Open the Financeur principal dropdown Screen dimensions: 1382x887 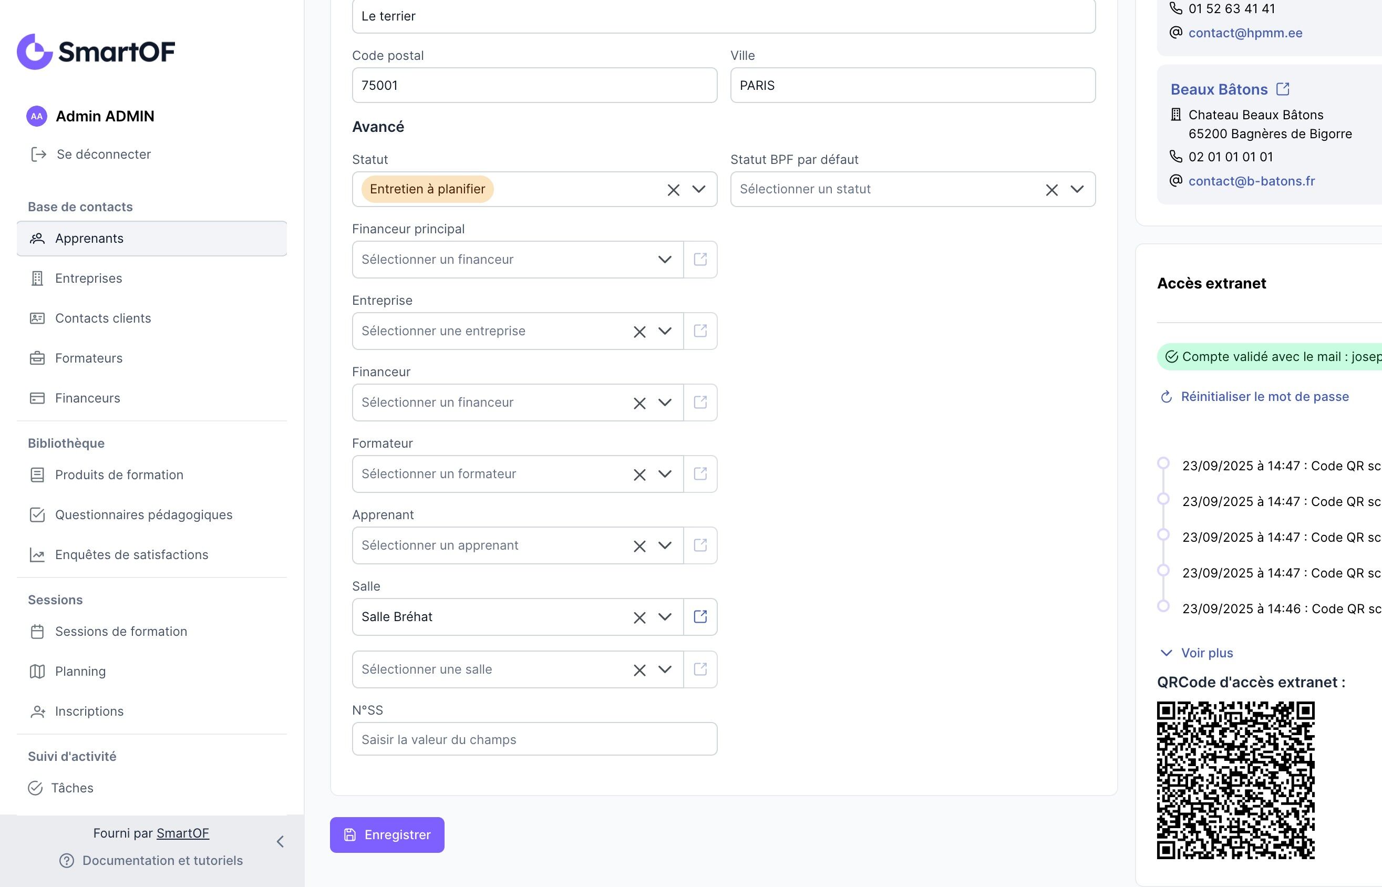[665, 260]
